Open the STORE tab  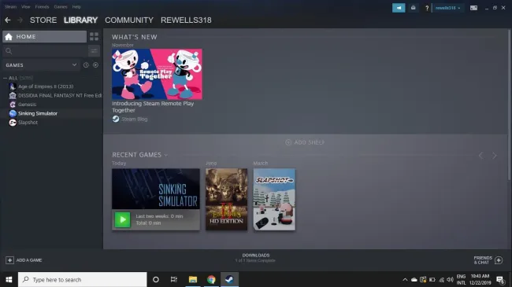click(43, 20)
